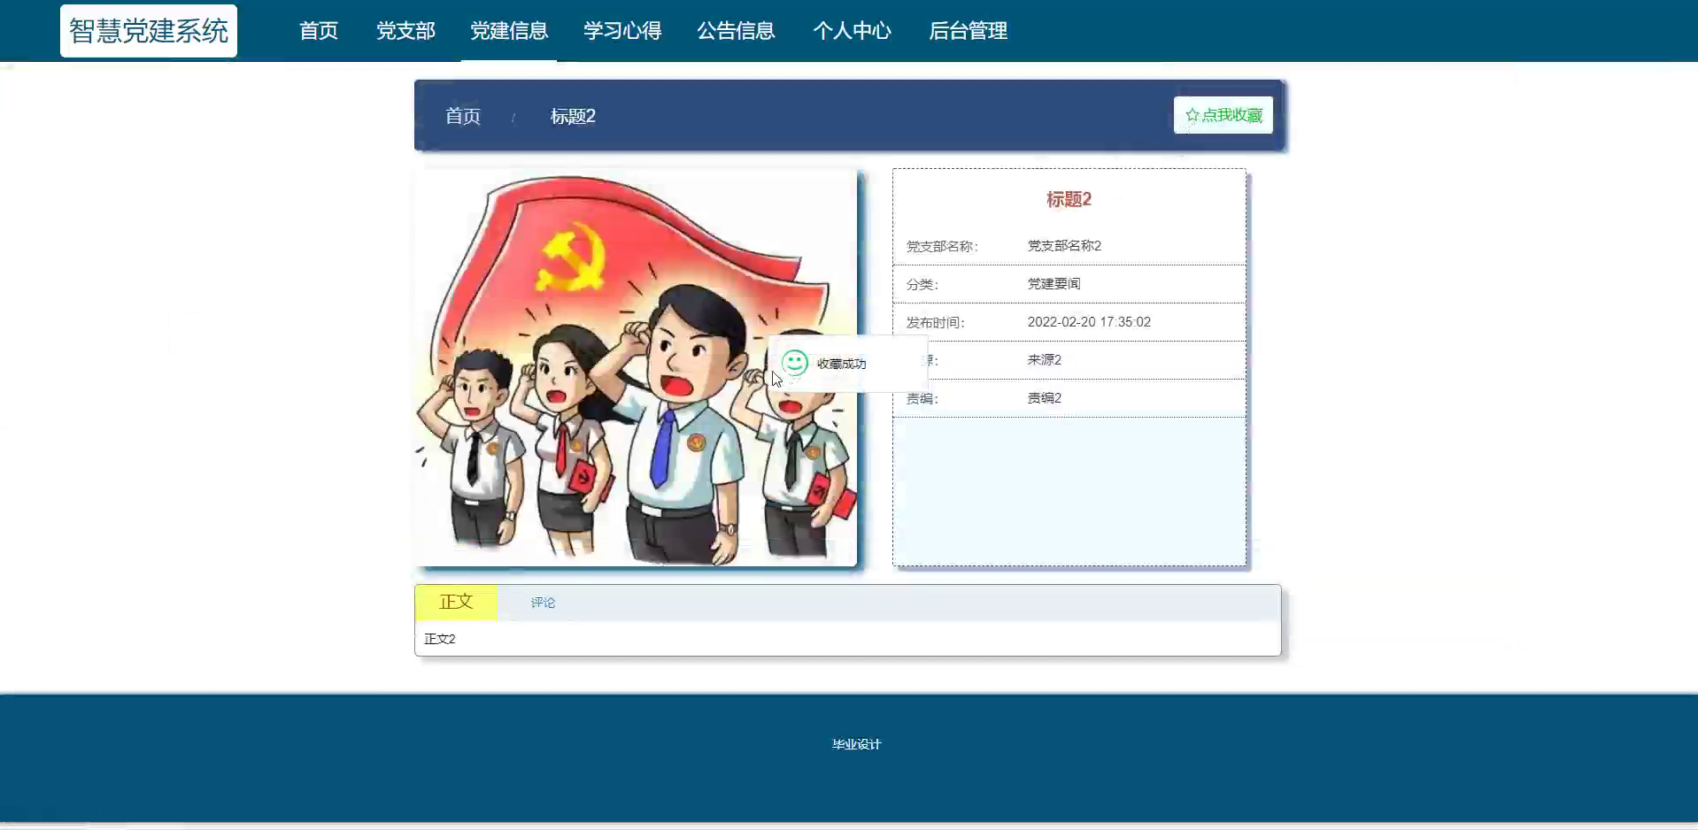The image size is (1698, 830).
Task: Click the 首页 breadcrumb link
Action: [x=462, y=116]
